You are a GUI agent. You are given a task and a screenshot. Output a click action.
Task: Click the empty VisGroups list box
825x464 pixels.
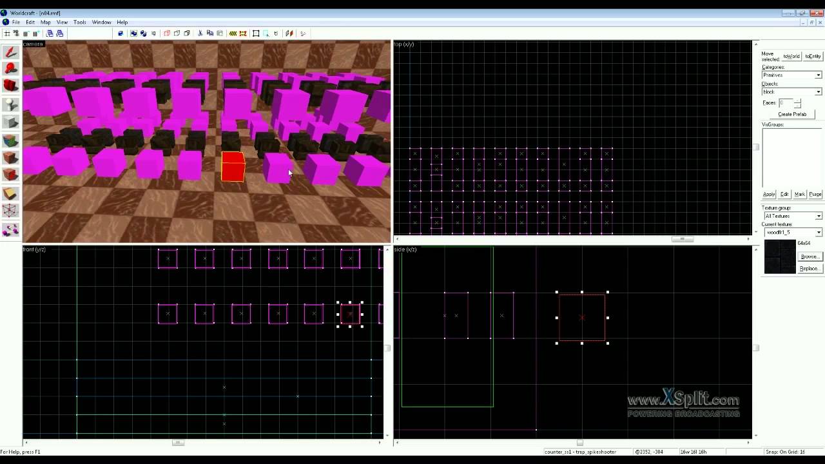792,158
